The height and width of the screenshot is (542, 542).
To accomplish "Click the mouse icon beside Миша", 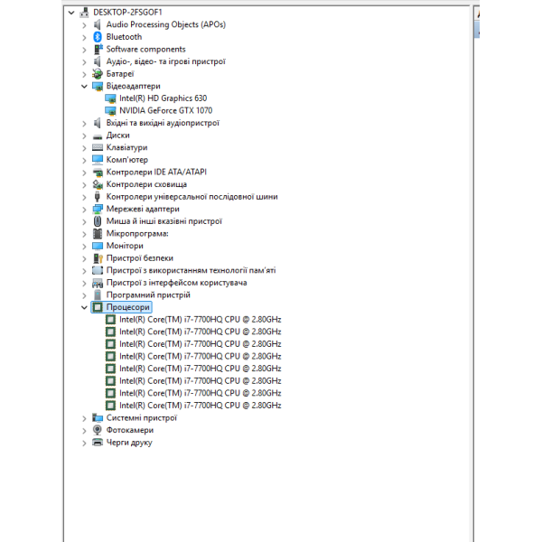I will (x=98, y=221).
